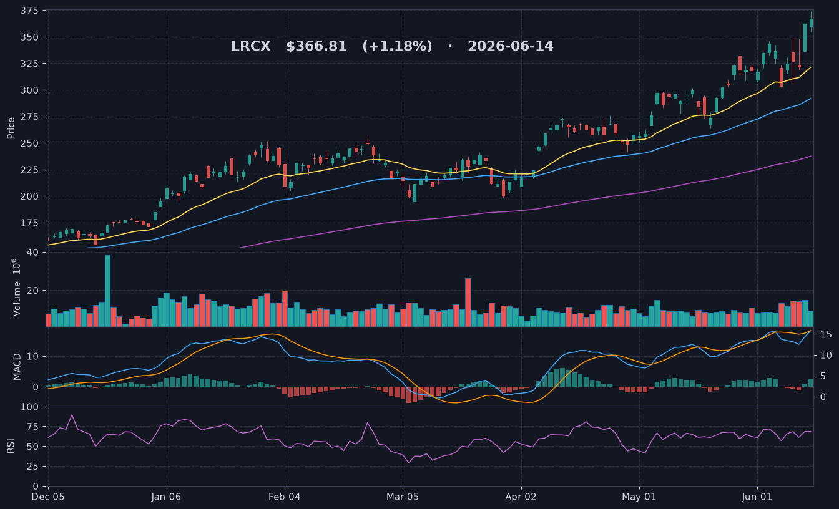Click the 225 price tick label
The height and width of the screenshot is (509, 839).
pyautogui.click(x=30, y=170)
